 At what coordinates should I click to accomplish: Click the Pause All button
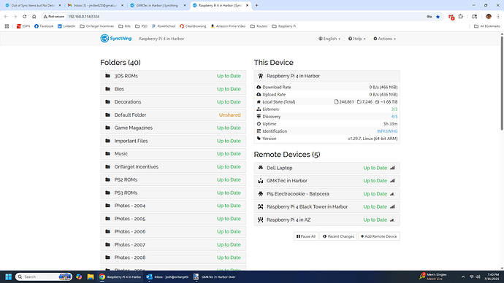[305, 236]
